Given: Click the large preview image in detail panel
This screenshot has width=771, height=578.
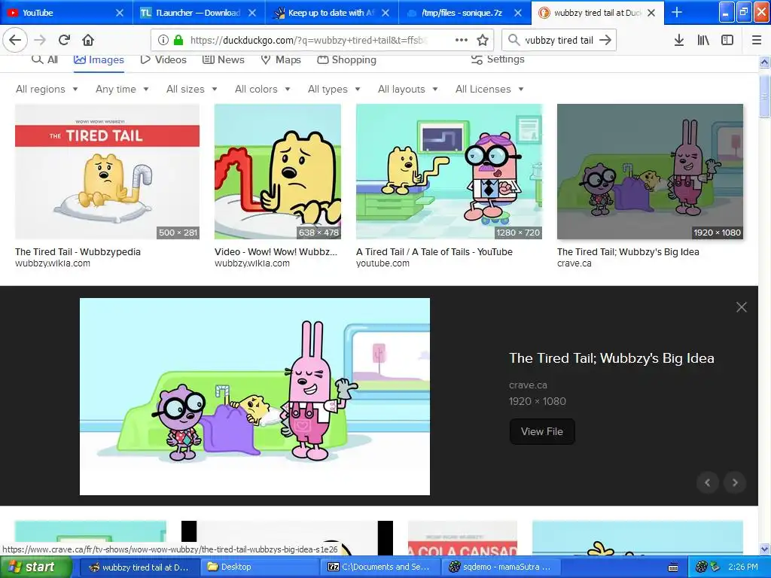Looking at the screenshot, I should [x=254, y=397].
